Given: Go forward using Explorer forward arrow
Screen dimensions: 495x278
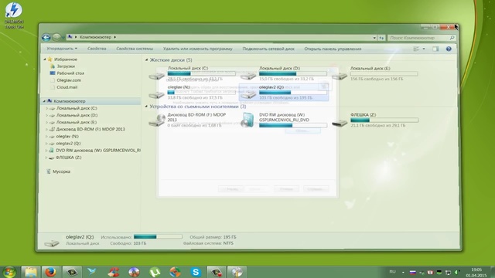Looking at the screenshot, I should pos(56,38).
